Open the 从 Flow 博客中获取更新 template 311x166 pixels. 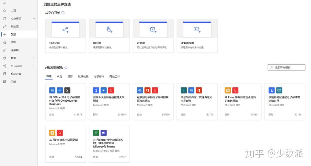65,144
